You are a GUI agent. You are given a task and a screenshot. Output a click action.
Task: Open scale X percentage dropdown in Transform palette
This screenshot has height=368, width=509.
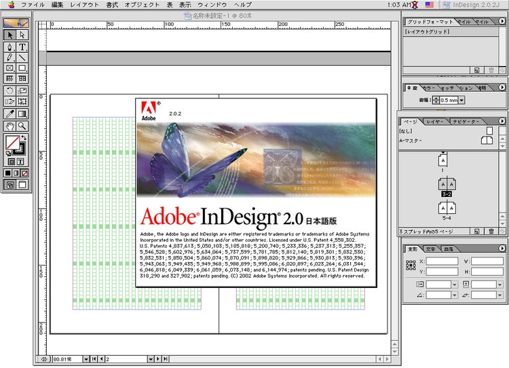(455, 285)
